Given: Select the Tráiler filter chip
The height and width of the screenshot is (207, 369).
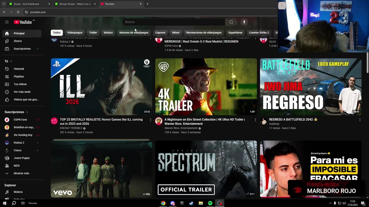Looking at the screenshot, I should click(x=93, y=33).
